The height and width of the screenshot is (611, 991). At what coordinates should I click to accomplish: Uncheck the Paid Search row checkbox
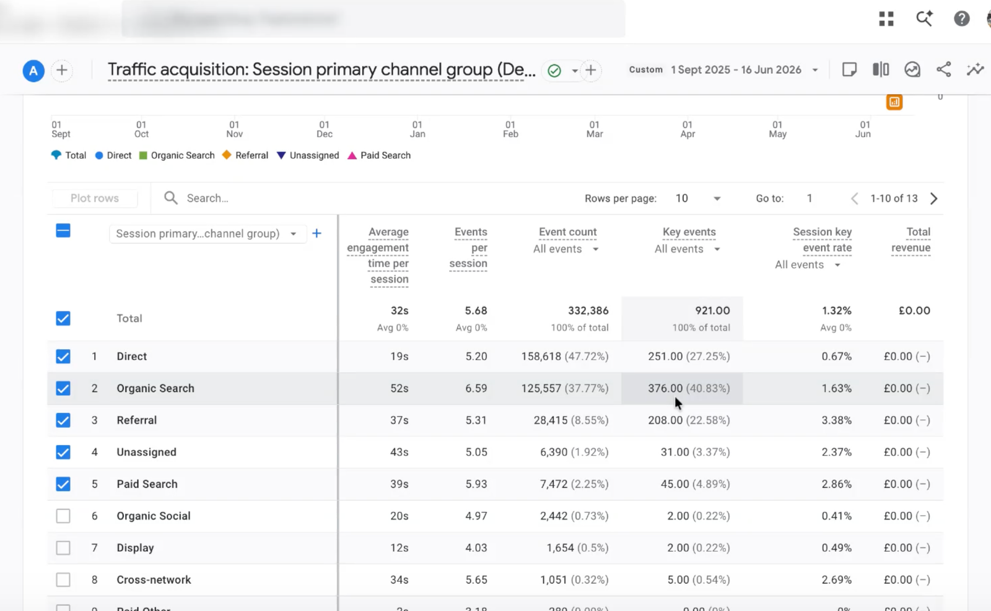[x=63, y=484]
